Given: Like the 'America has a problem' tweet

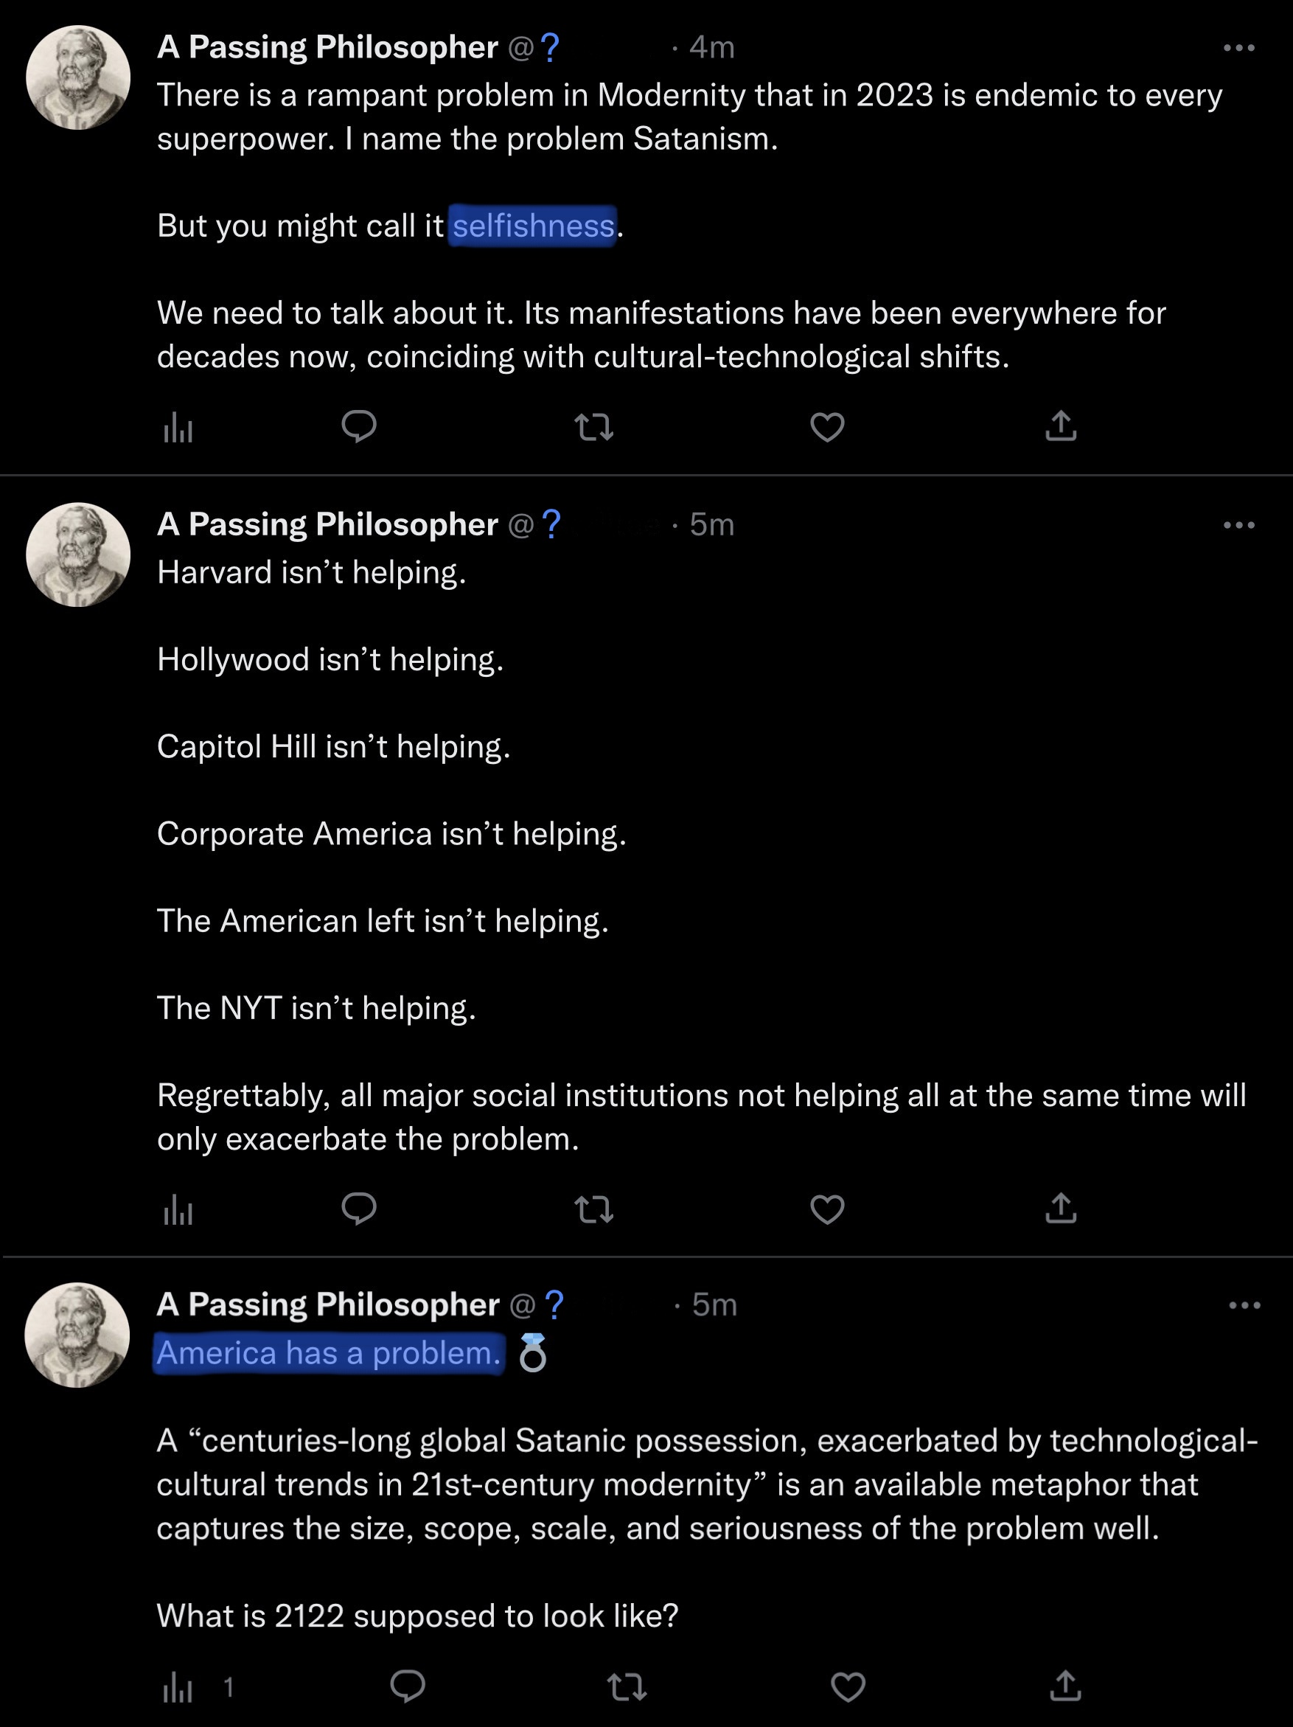Looking at the screenshot, I should (848, 1686).
